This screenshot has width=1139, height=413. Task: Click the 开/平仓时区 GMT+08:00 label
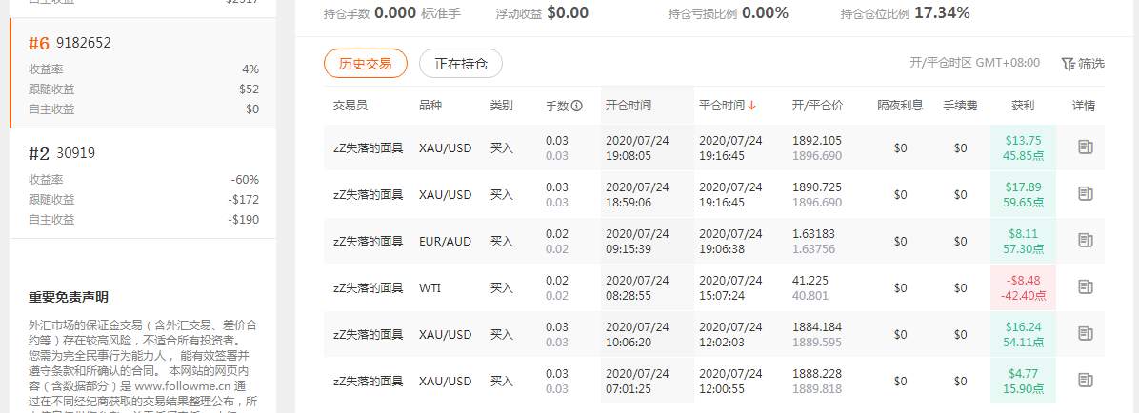[x=975, y=63]
